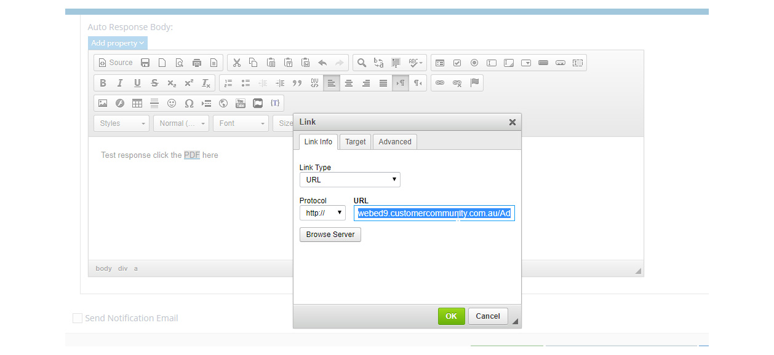Viewport: 774px width, 355px height.
Task: Click the YouTube embed icon
Action: coord(240,103)
